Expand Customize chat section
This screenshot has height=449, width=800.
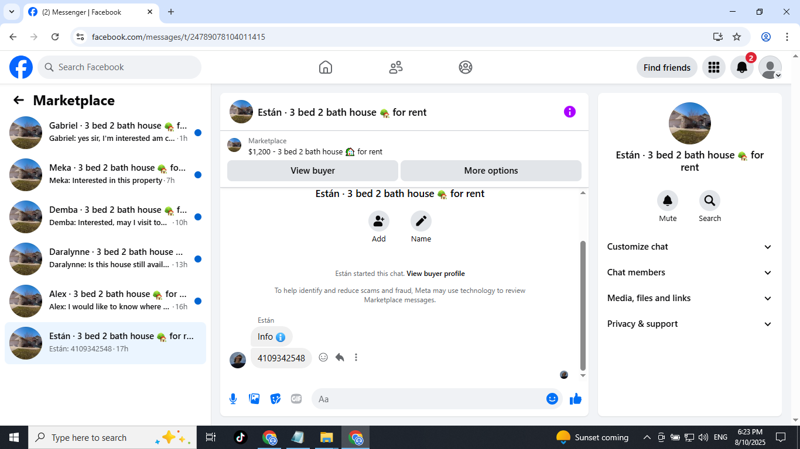coord(690,247)
